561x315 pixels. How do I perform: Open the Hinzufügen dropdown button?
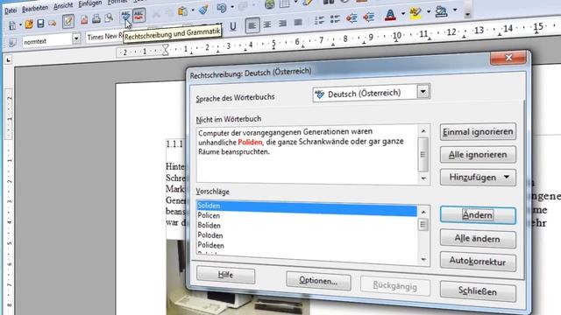[478, 178]
